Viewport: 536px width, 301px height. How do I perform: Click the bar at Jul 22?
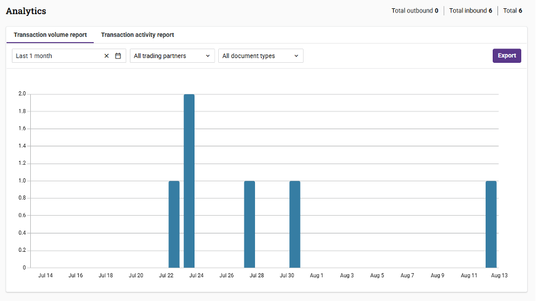tap(174, 224)
